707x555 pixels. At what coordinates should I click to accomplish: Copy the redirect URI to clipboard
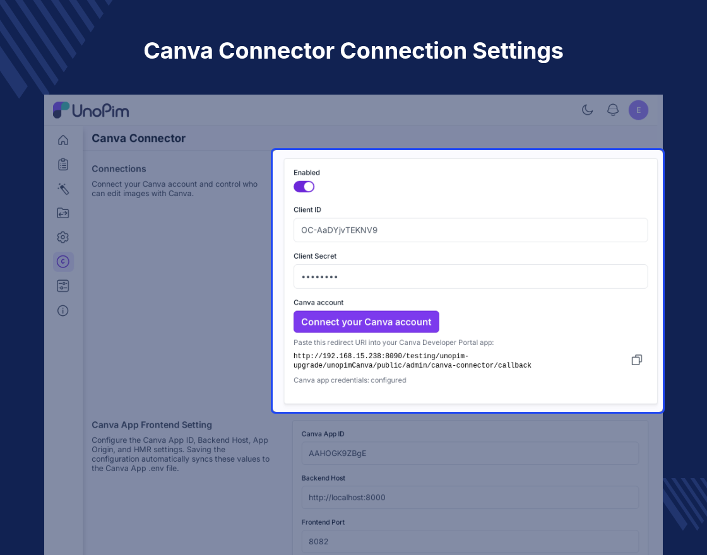[637, 360]
